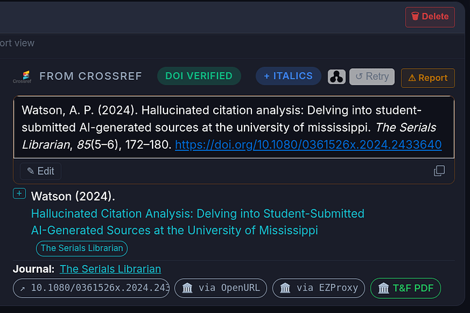Click the three-circle cluster icon button
This screenshot has height=313, width=470.
pyautogui.click(x=336, y=77)
